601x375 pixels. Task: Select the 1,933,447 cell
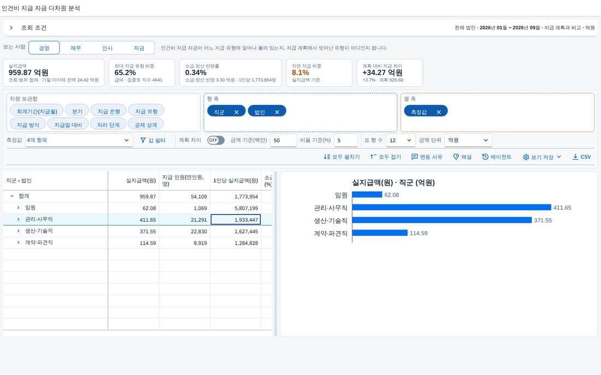(235, 220)
